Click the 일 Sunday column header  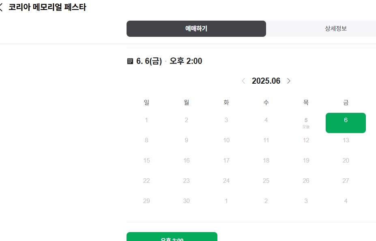click(146, 102)
